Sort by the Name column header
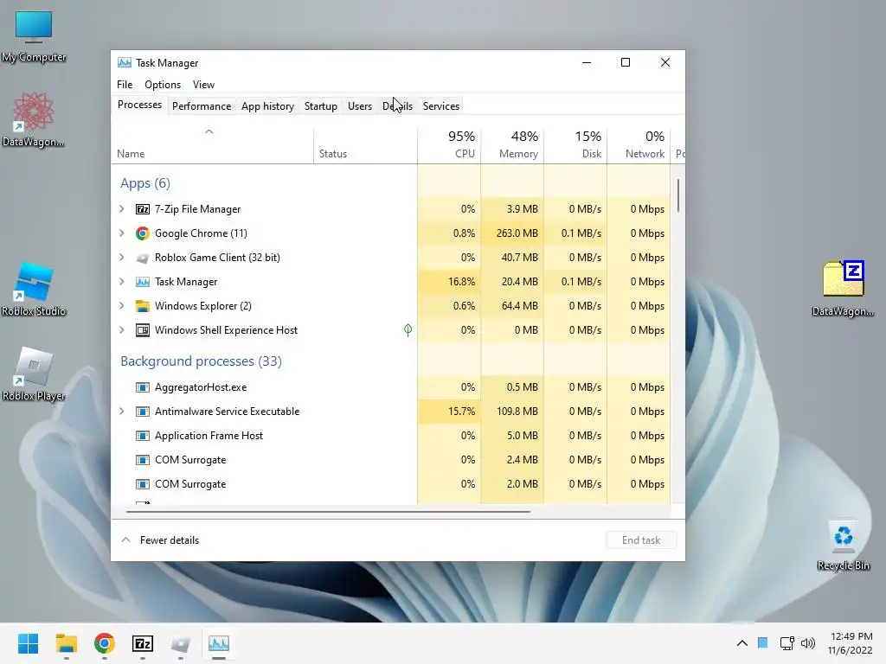886x664 pixels. 213,146
